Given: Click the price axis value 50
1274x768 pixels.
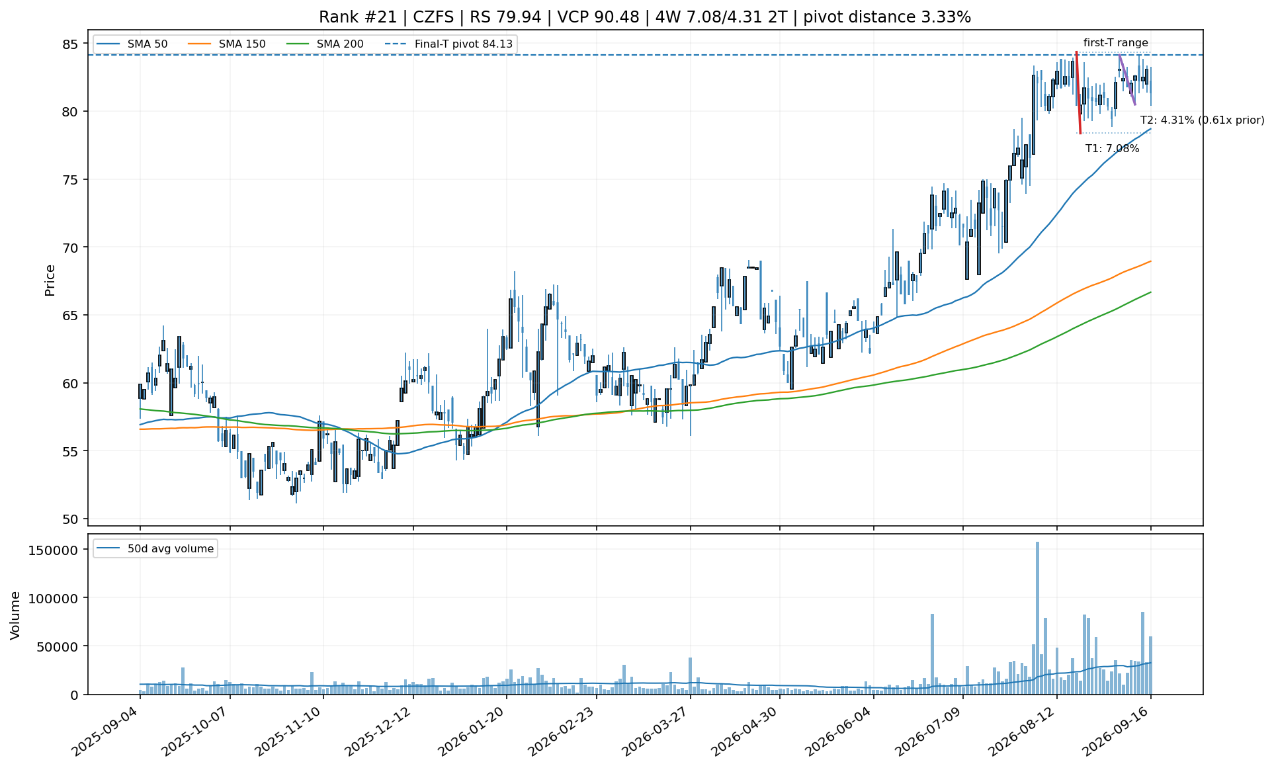Looking at the screenshot, I should tap(71, 519).
